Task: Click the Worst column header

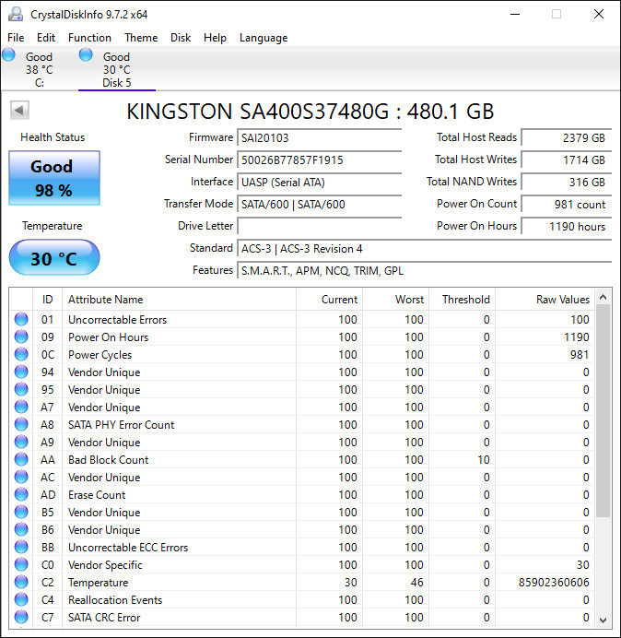Action: click(x=395, y=300)
